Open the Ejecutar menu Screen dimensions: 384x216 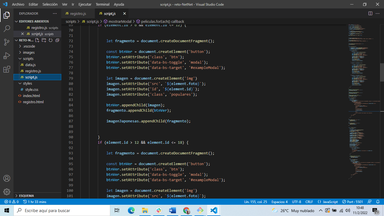click(85, 4)
